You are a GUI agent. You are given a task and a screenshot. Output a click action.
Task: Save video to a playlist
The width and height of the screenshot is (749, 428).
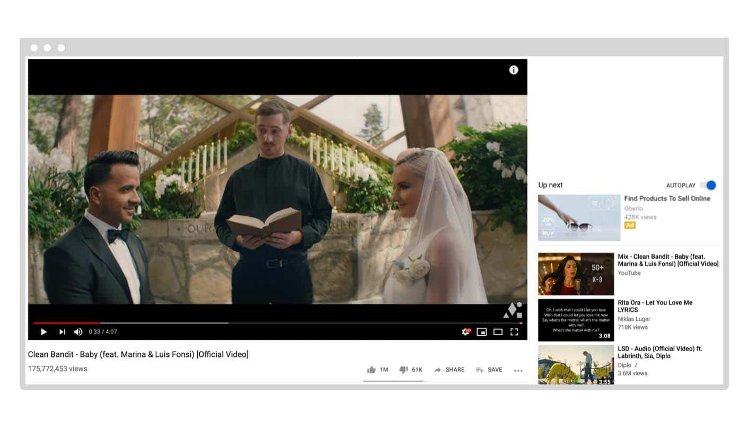click(489, 370)
